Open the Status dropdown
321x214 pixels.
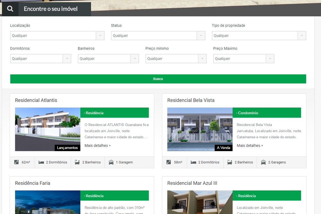tap(158, 36)
